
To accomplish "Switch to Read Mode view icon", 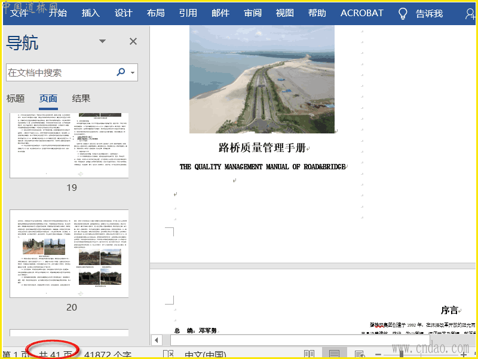I will pos(309,354).
